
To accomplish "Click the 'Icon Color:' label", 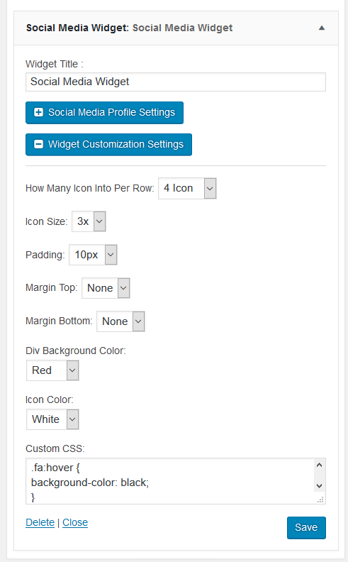I will (x=50, y=400).
